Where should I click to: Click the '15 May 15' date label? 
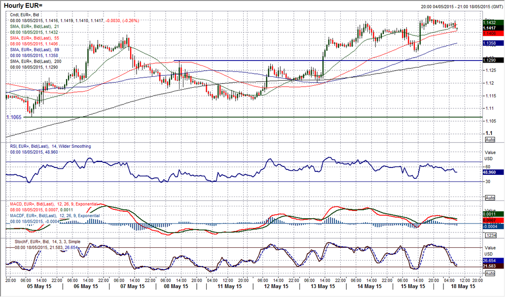coord(412,286)
